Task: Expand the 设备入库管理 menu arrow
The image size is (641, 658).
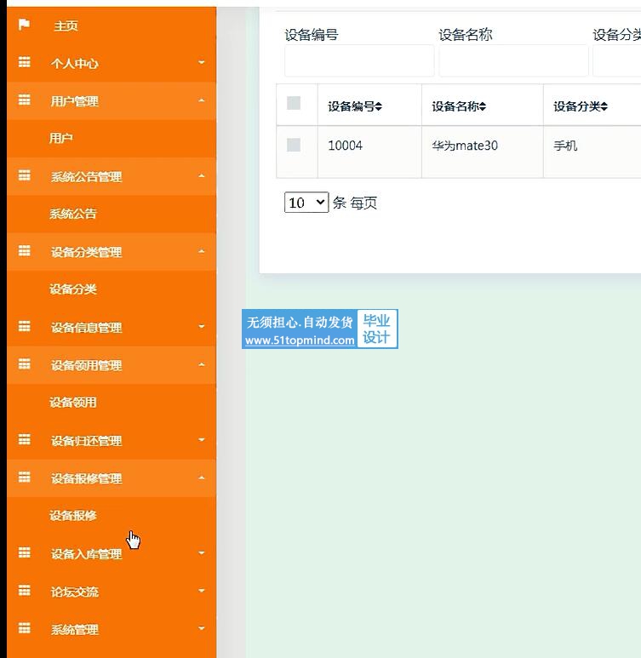Action: tap(202, 553)
